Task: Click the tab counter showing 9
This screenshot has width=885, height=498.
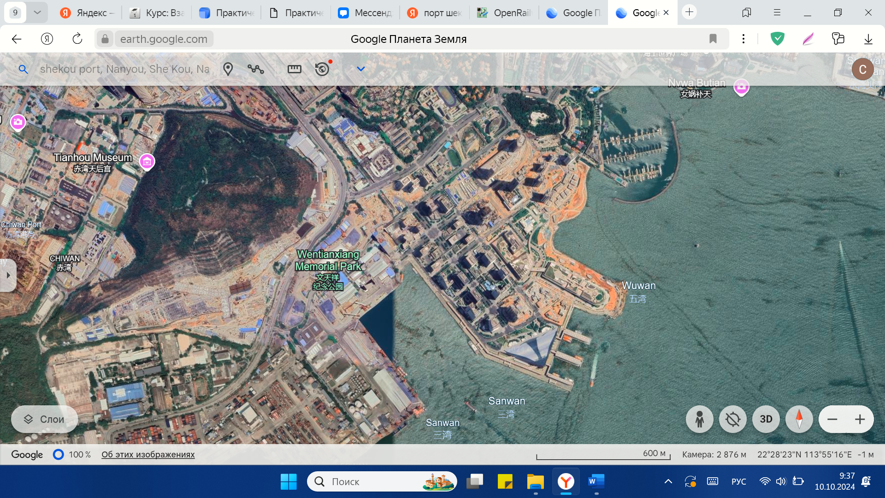Action: point(15,12)
